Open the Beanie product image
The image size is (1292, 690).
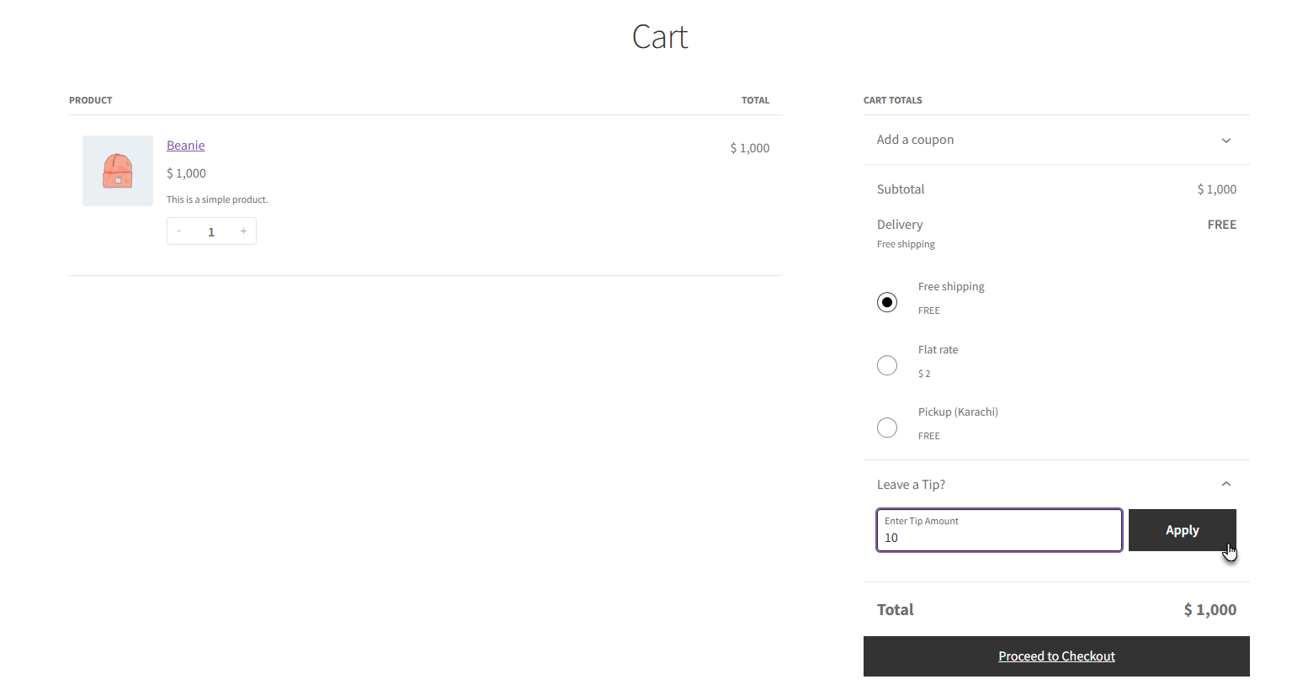pos(118,171)
